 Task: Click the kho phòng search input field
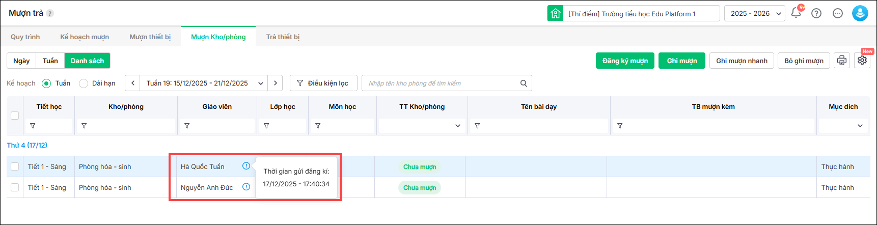click(x=441, y=83)
